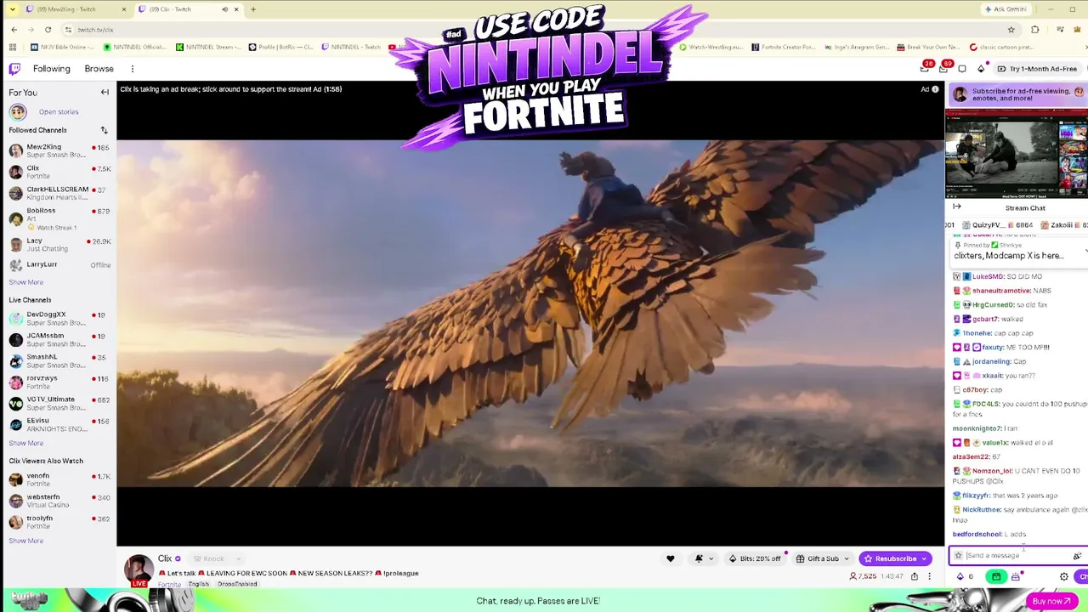Click the Bits: 29% off button

pyautogui.click(x=756, y=558)
